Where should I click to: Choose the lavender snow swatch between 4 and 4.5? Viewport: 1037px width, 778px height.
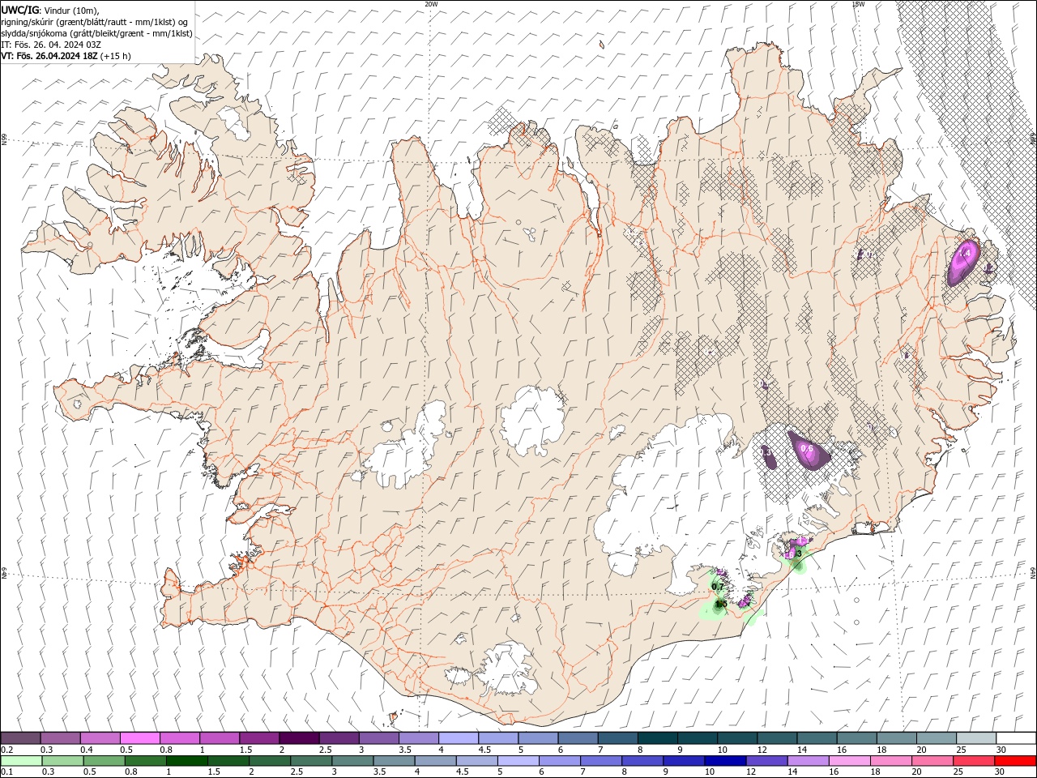click(x=458, y=738)
